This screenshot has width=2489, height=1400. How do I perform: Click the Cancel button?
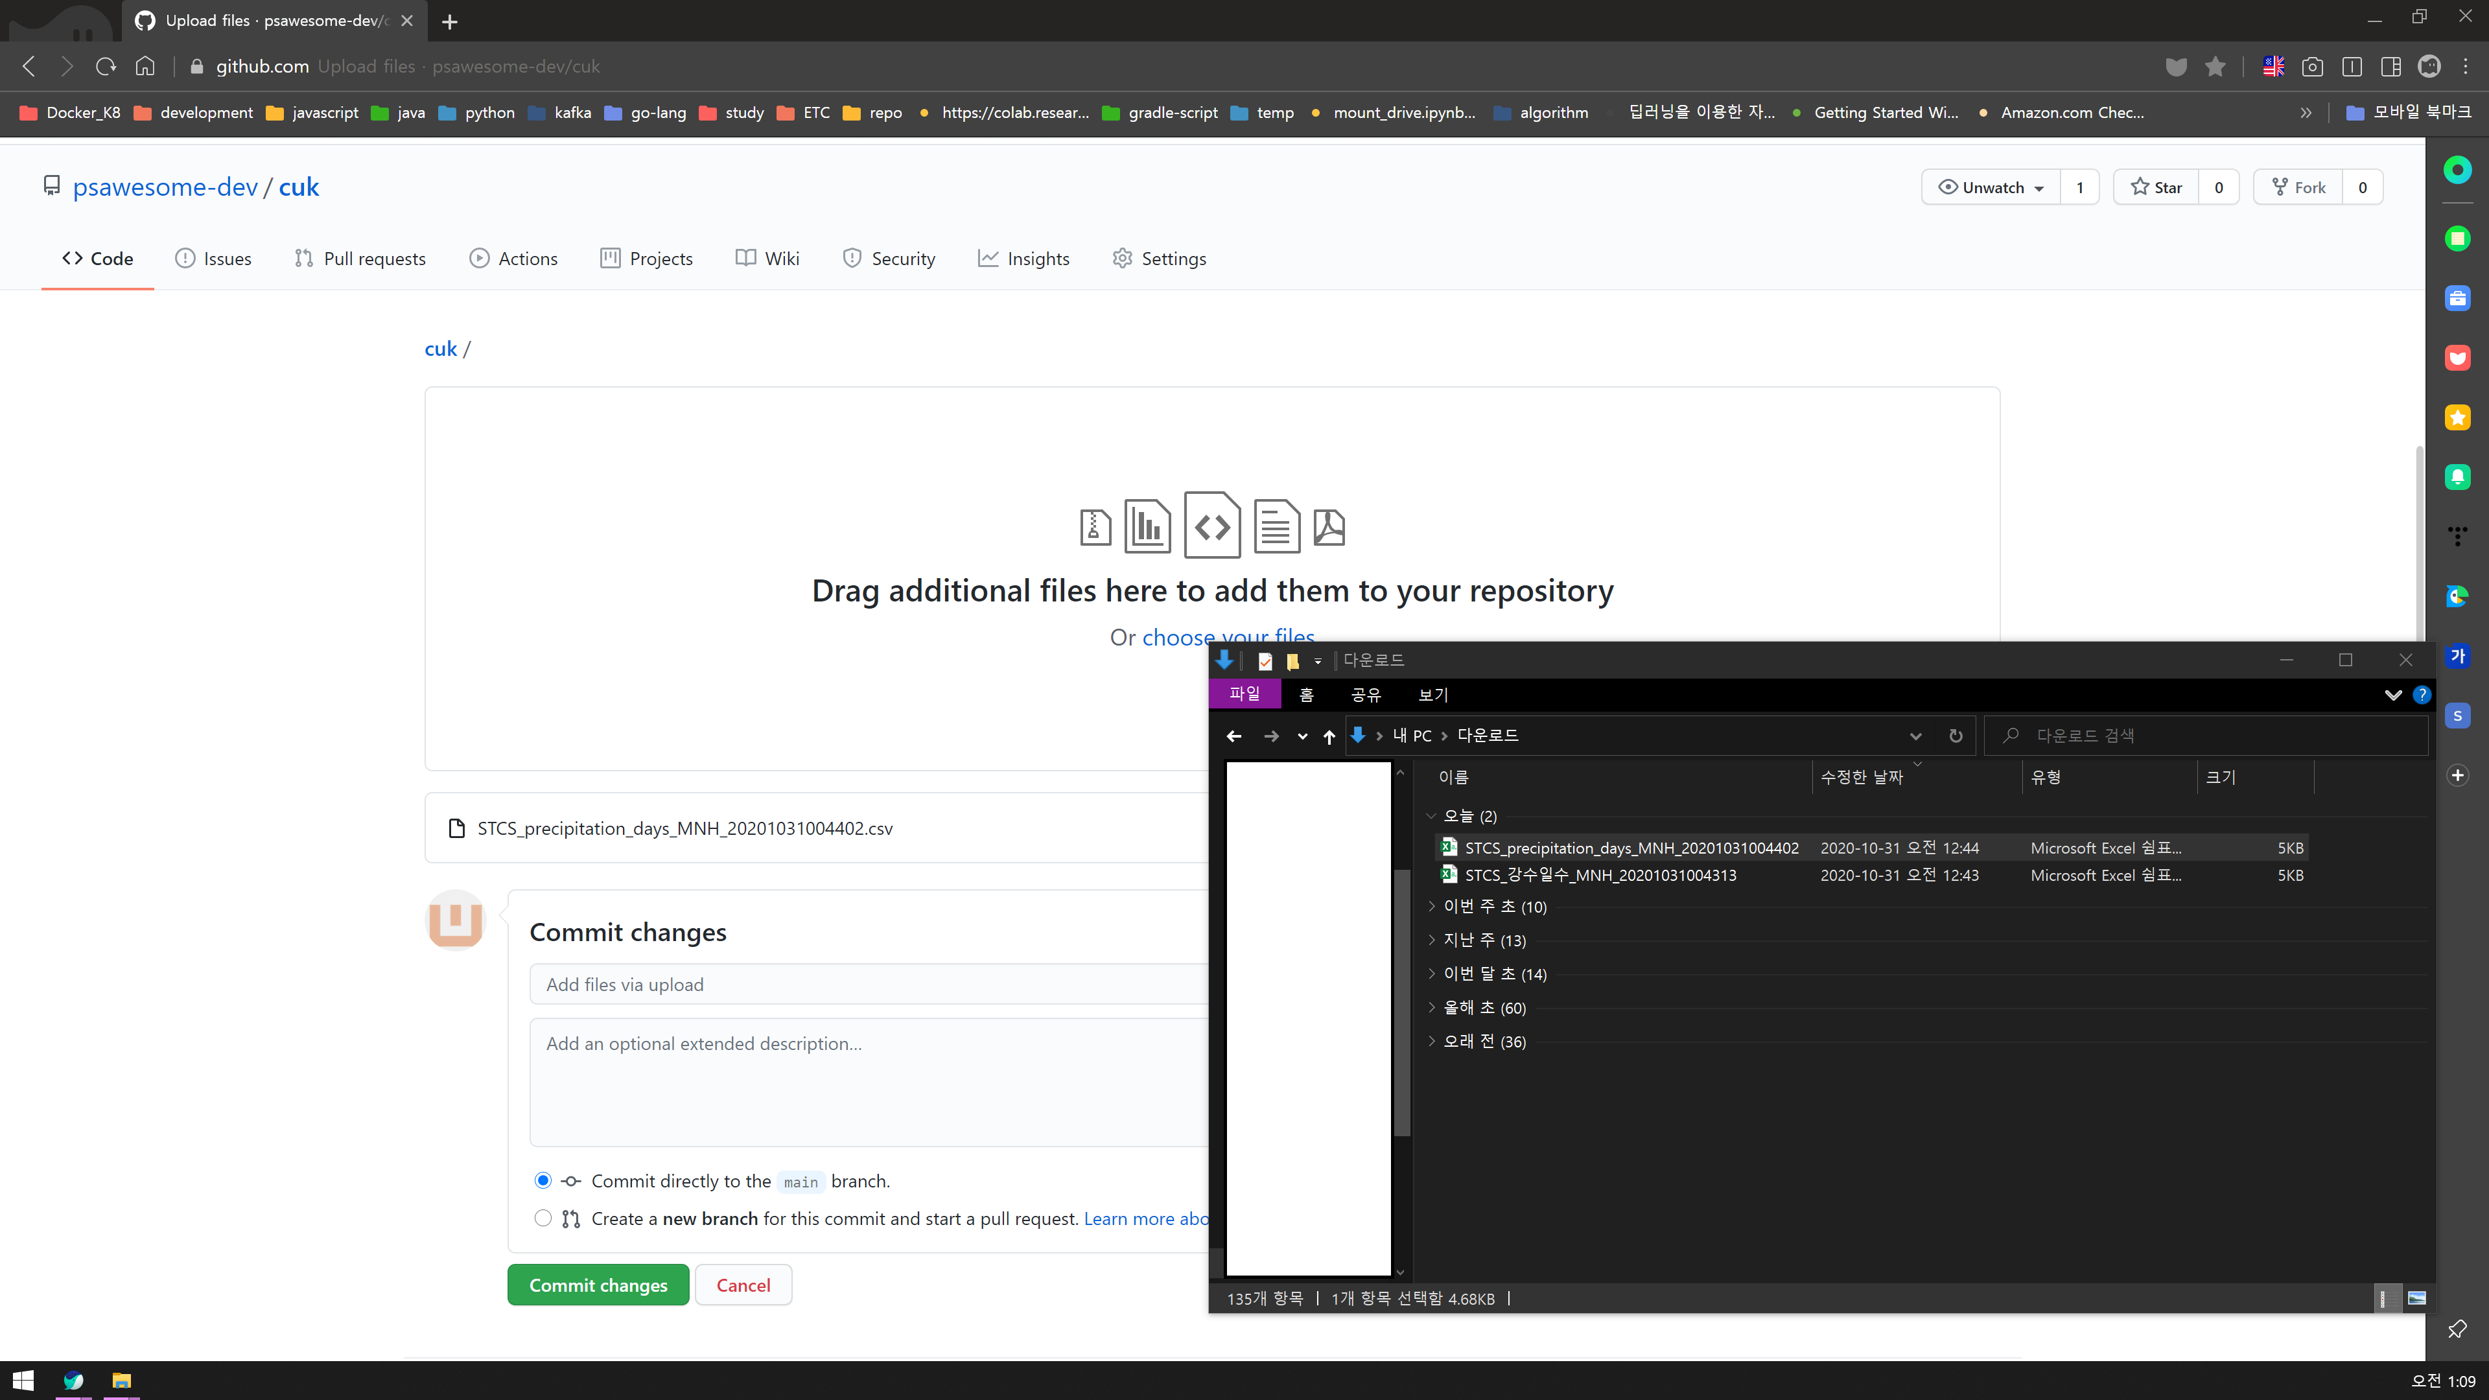[743, 1284]
